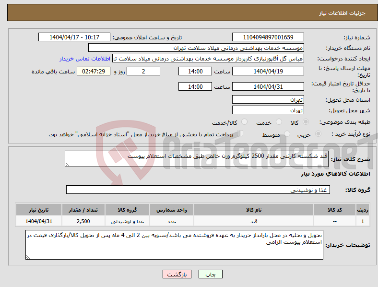378x287 pixels.
Task: Toggle the اسناد خزانه اسلامی payment checkbox
Action: click(240, 133)
